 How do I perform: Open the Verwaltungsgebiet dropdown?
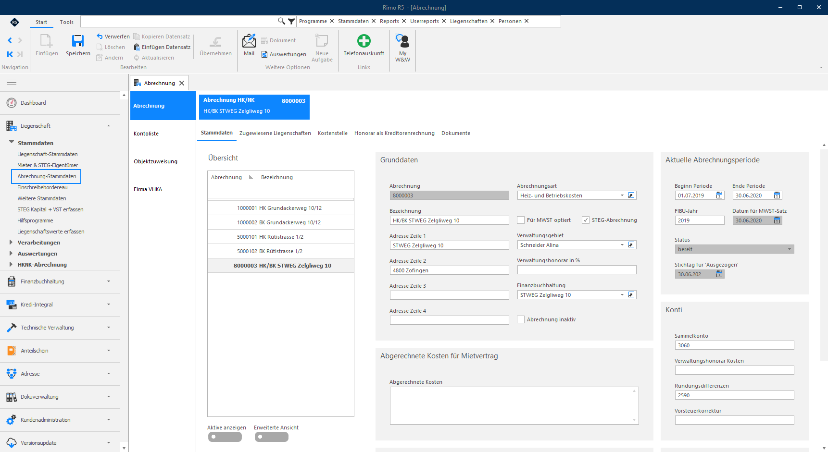tap(622, 245)
